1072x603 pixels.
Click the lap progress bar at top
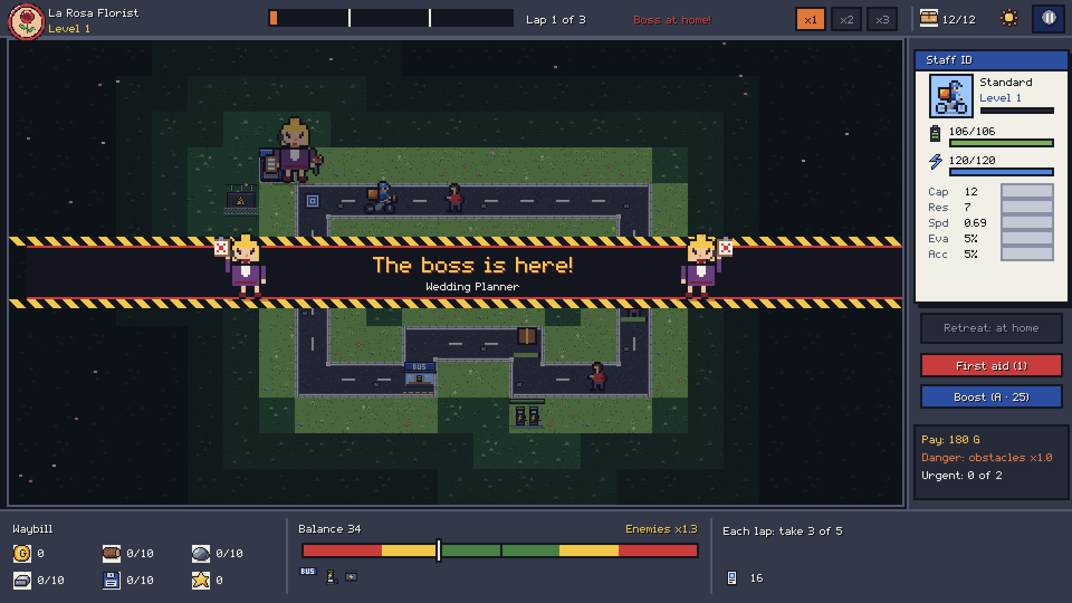pos(391,18)
